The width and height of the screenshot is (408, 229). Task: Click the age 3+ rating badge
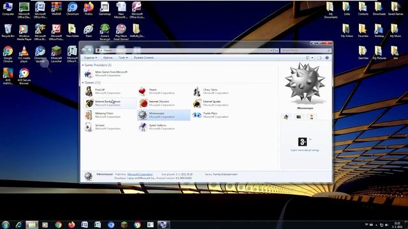pyautogui.click(x=302, y=142)
